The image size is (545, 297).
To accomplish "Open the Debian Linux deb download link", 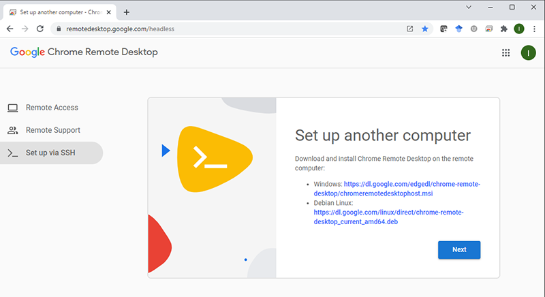I will [388, 217].
